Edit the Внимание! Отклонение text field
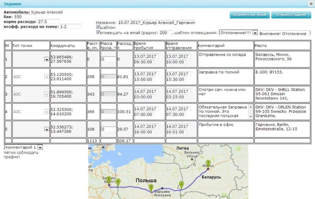The height and width of the screenshot is (199, 315). [284, 33]
